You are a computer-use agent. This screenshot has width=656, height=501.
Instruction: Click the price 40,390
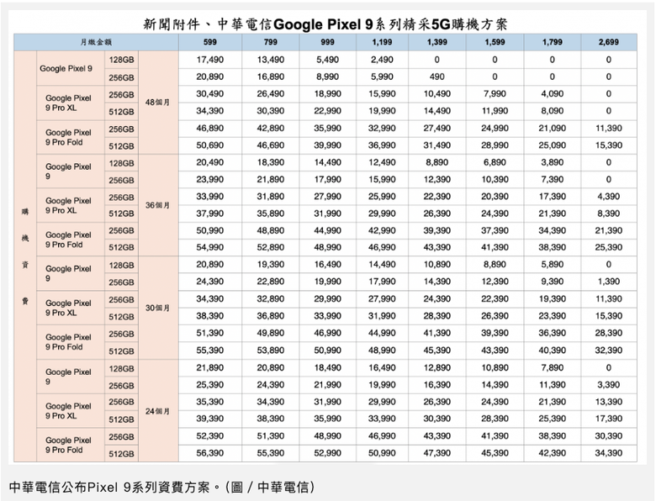coord(553,351)
